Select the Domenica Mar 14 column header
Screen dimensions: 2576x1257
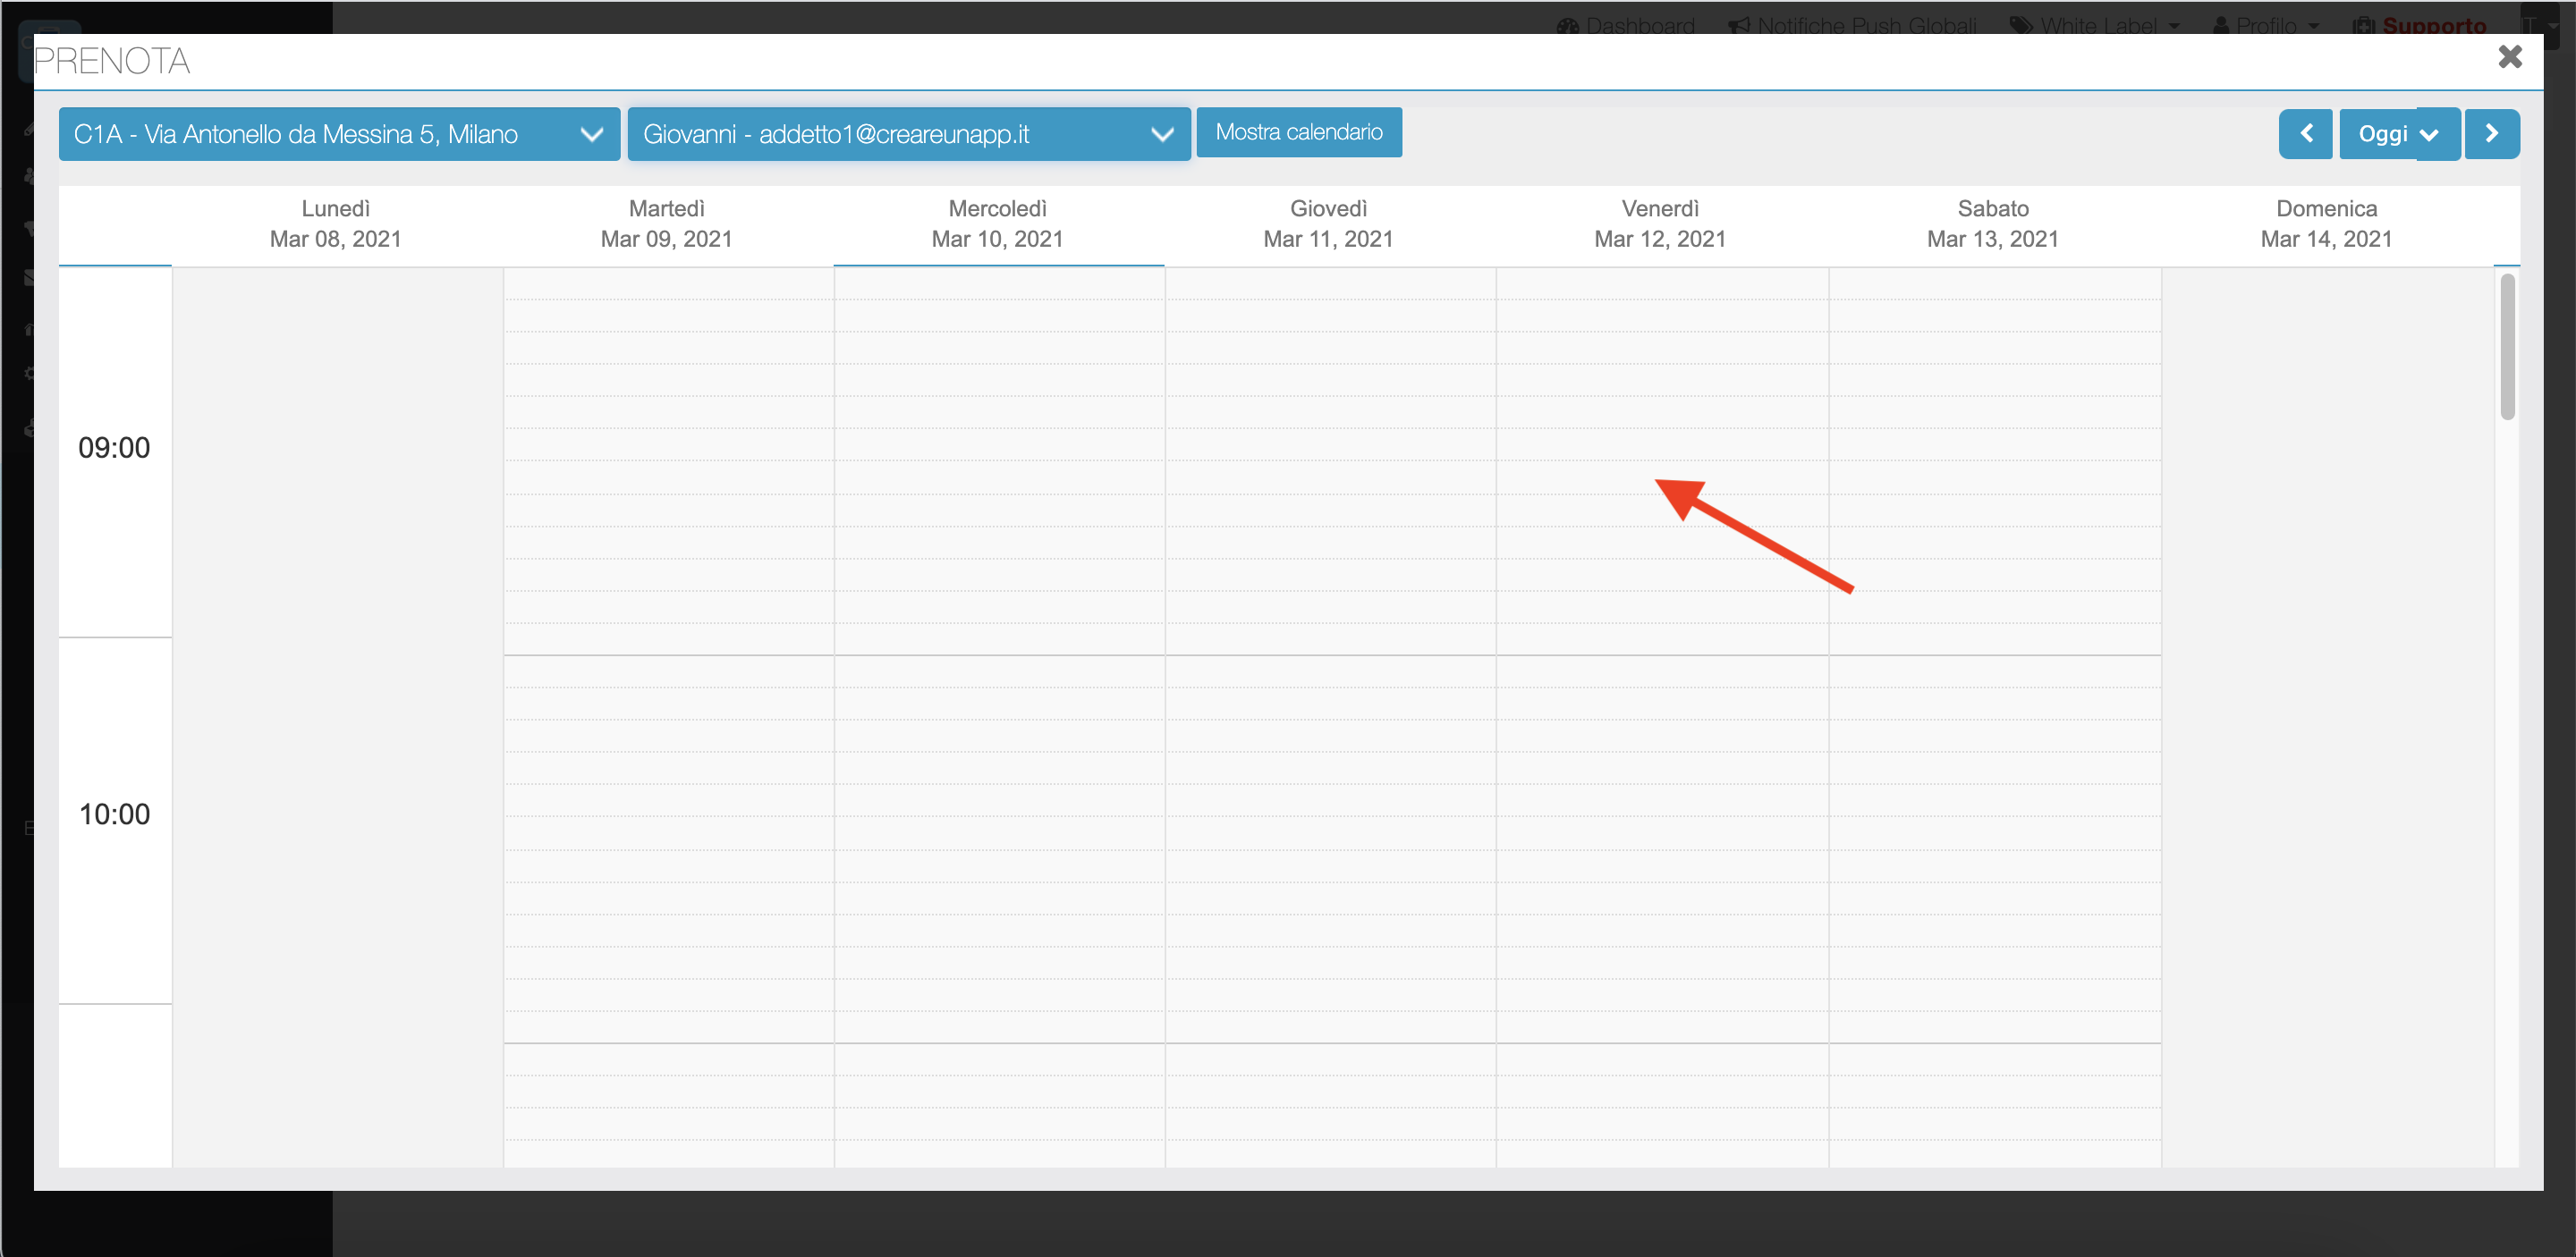[2326, 224]
